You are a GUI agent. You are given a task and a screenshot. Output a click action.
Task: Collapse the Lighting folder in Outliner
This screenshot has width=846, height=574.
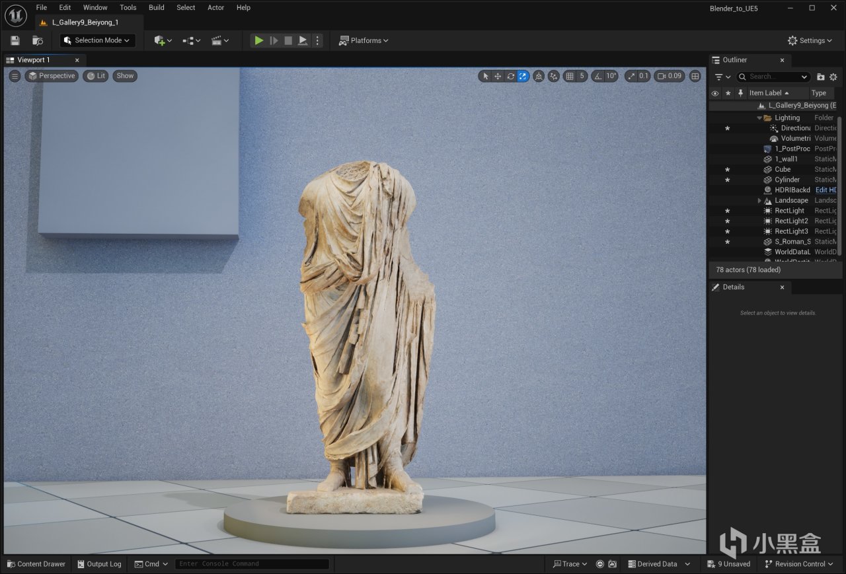(759, 118)
